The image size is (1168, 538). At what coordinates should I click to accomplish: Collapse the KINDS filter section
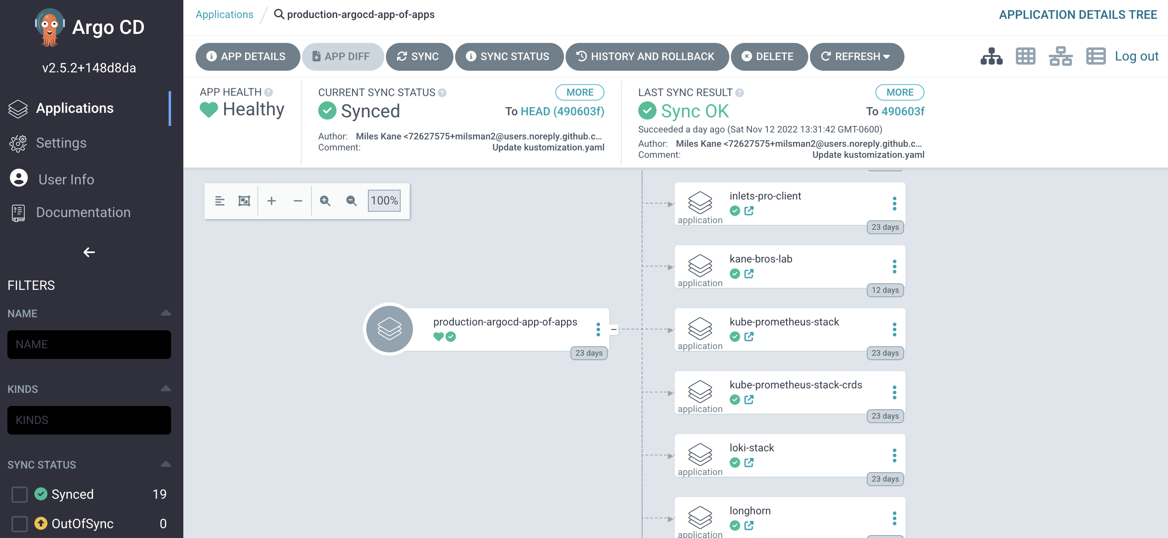165,388
